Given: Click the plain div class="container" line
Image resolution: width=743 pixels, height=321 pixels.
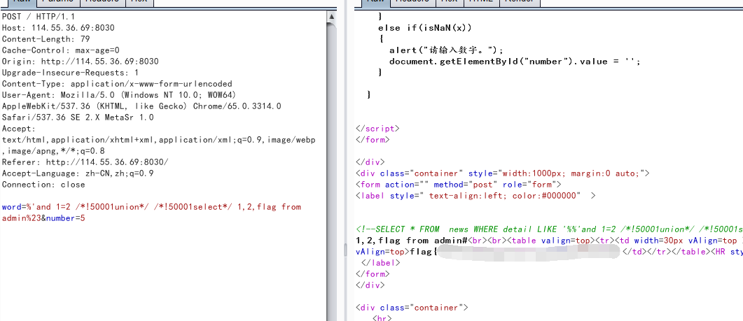Looking at the screenshot, I should 412,308.
